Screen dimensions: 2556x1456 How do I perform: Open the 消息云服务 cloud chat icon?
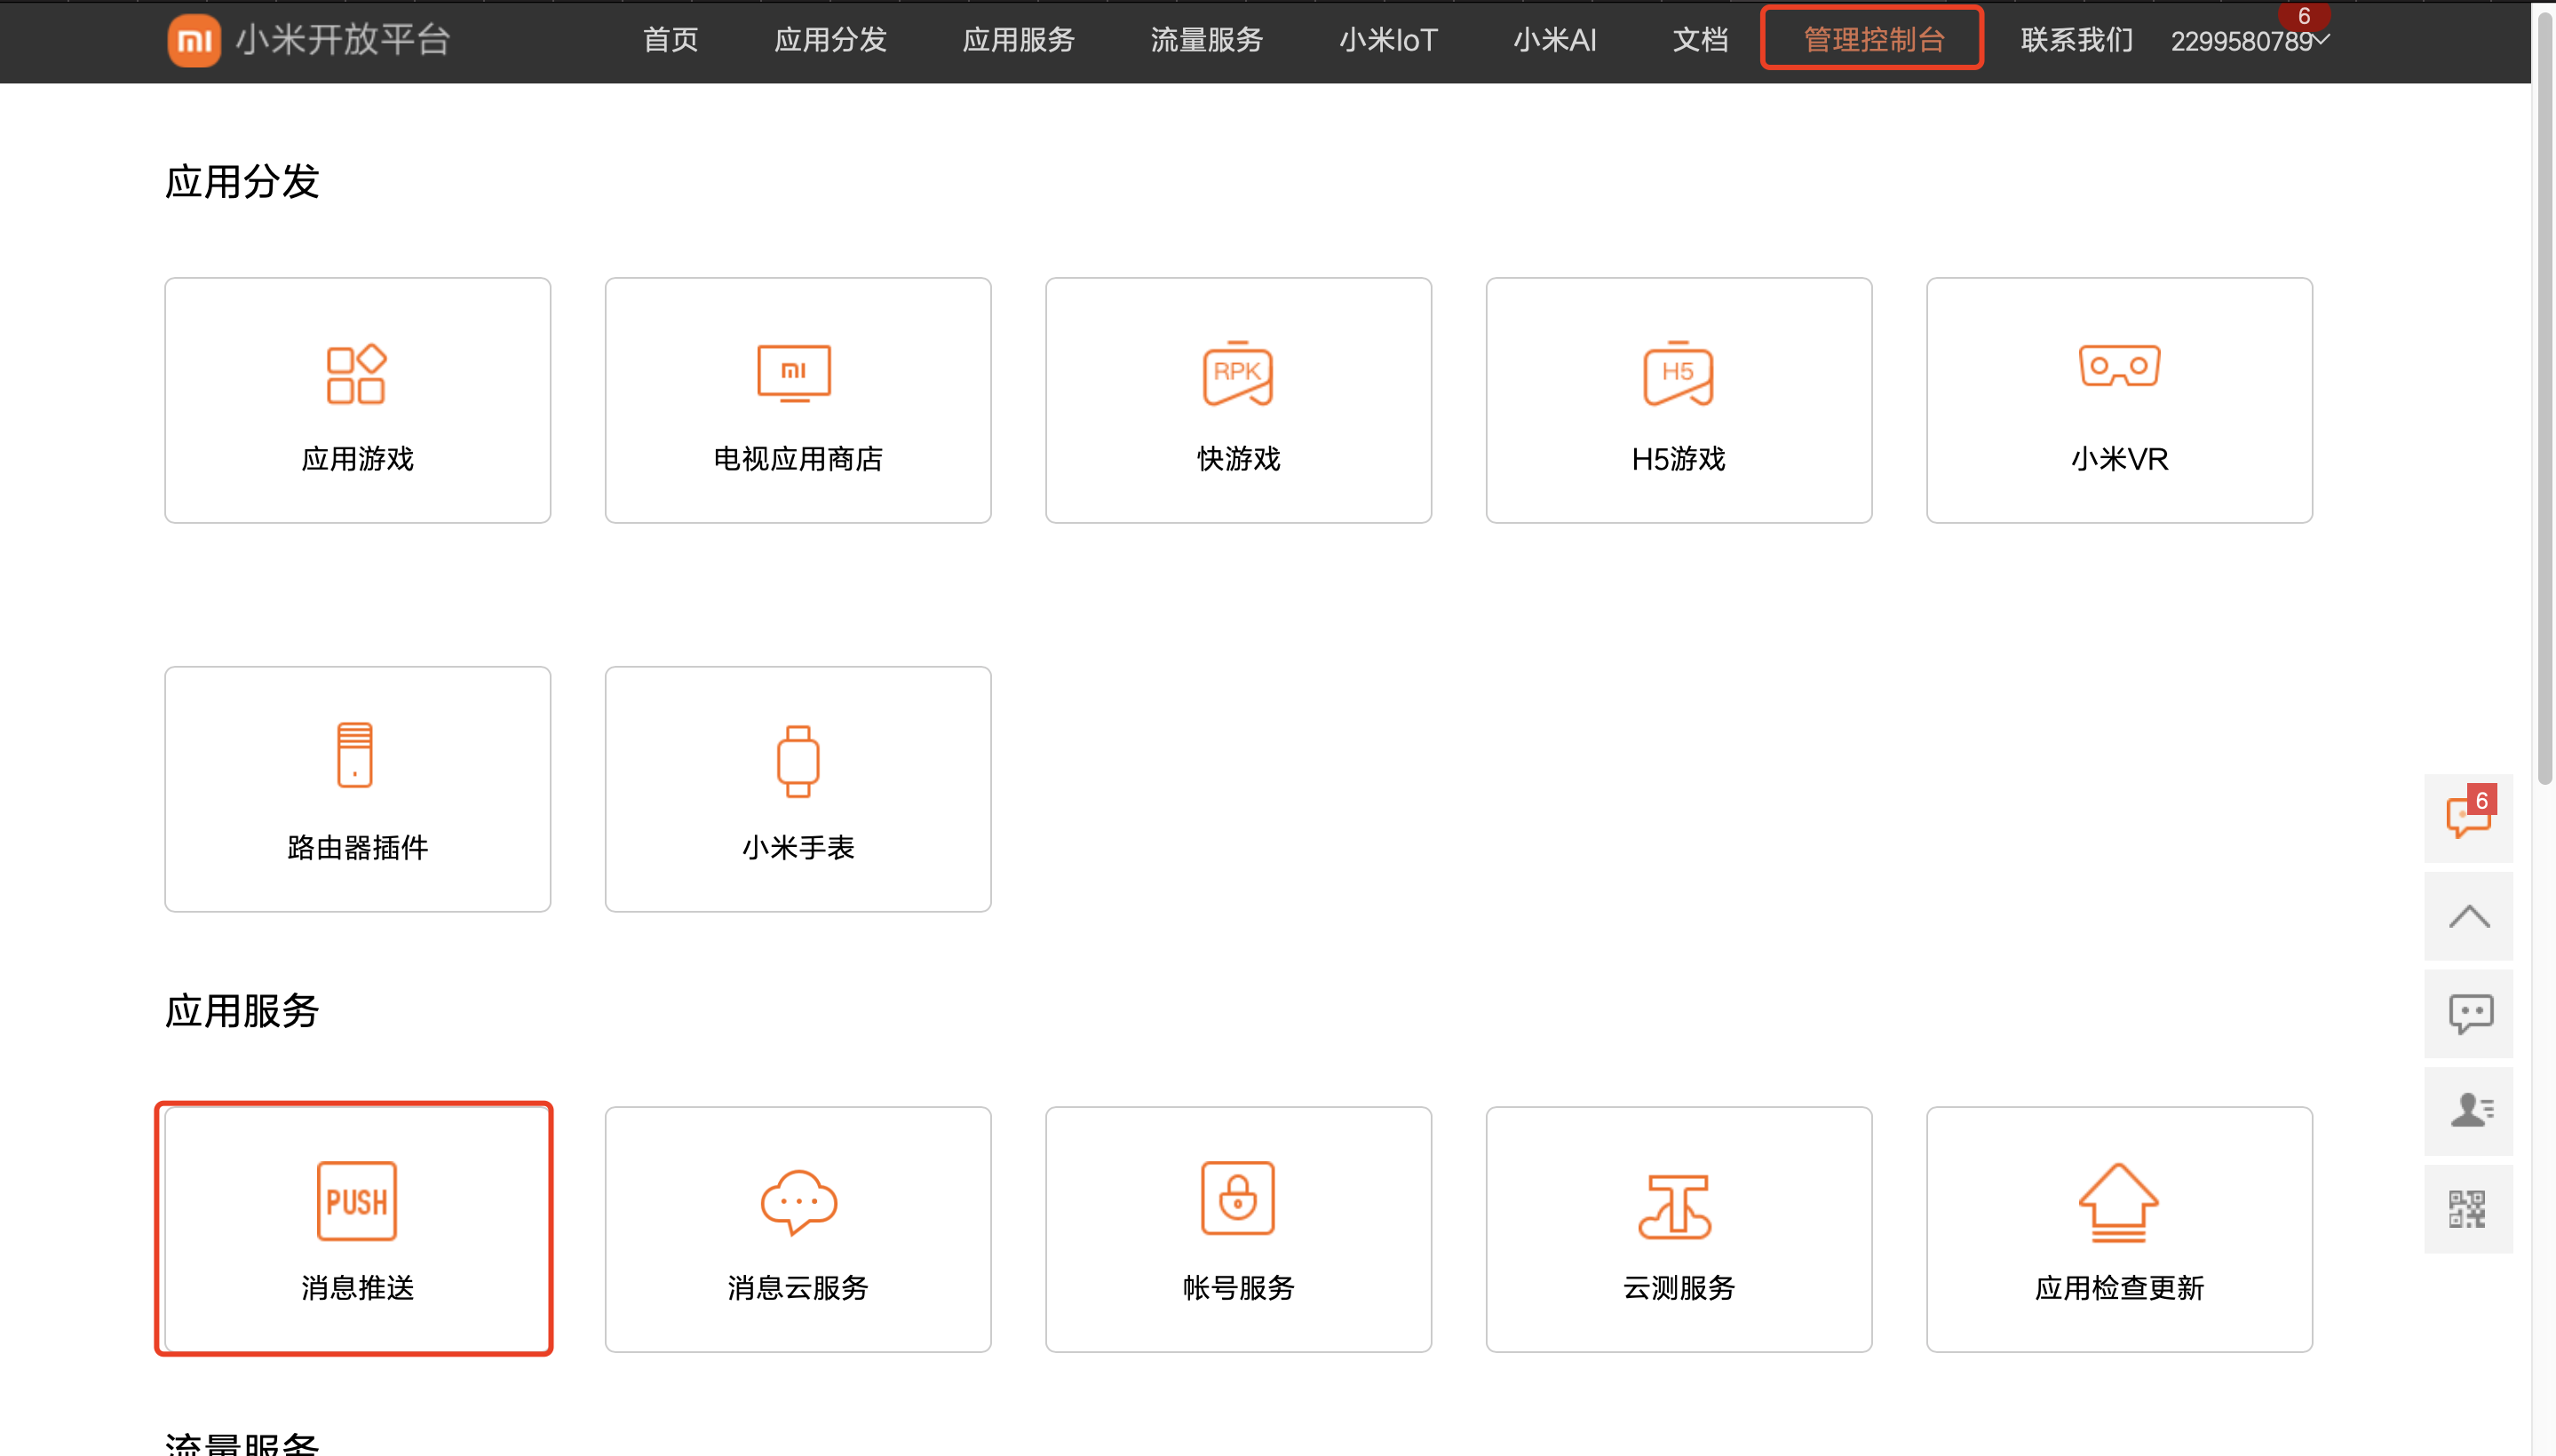(798, 1202)
